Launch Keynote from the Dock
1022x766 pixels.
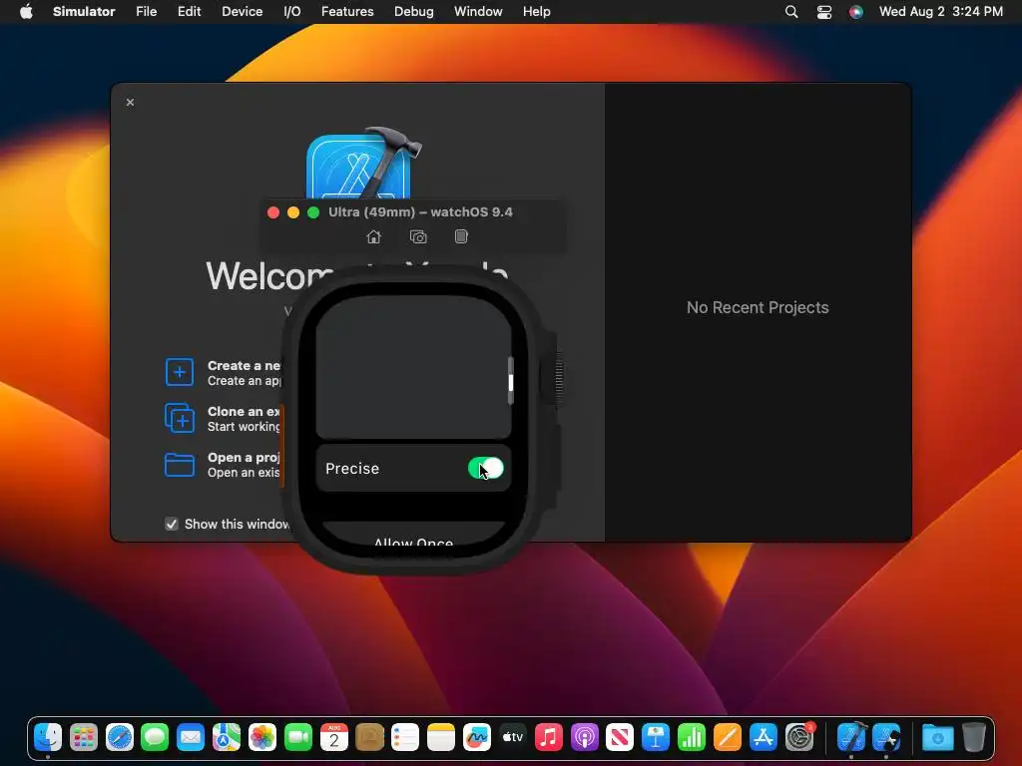(656, 737)
